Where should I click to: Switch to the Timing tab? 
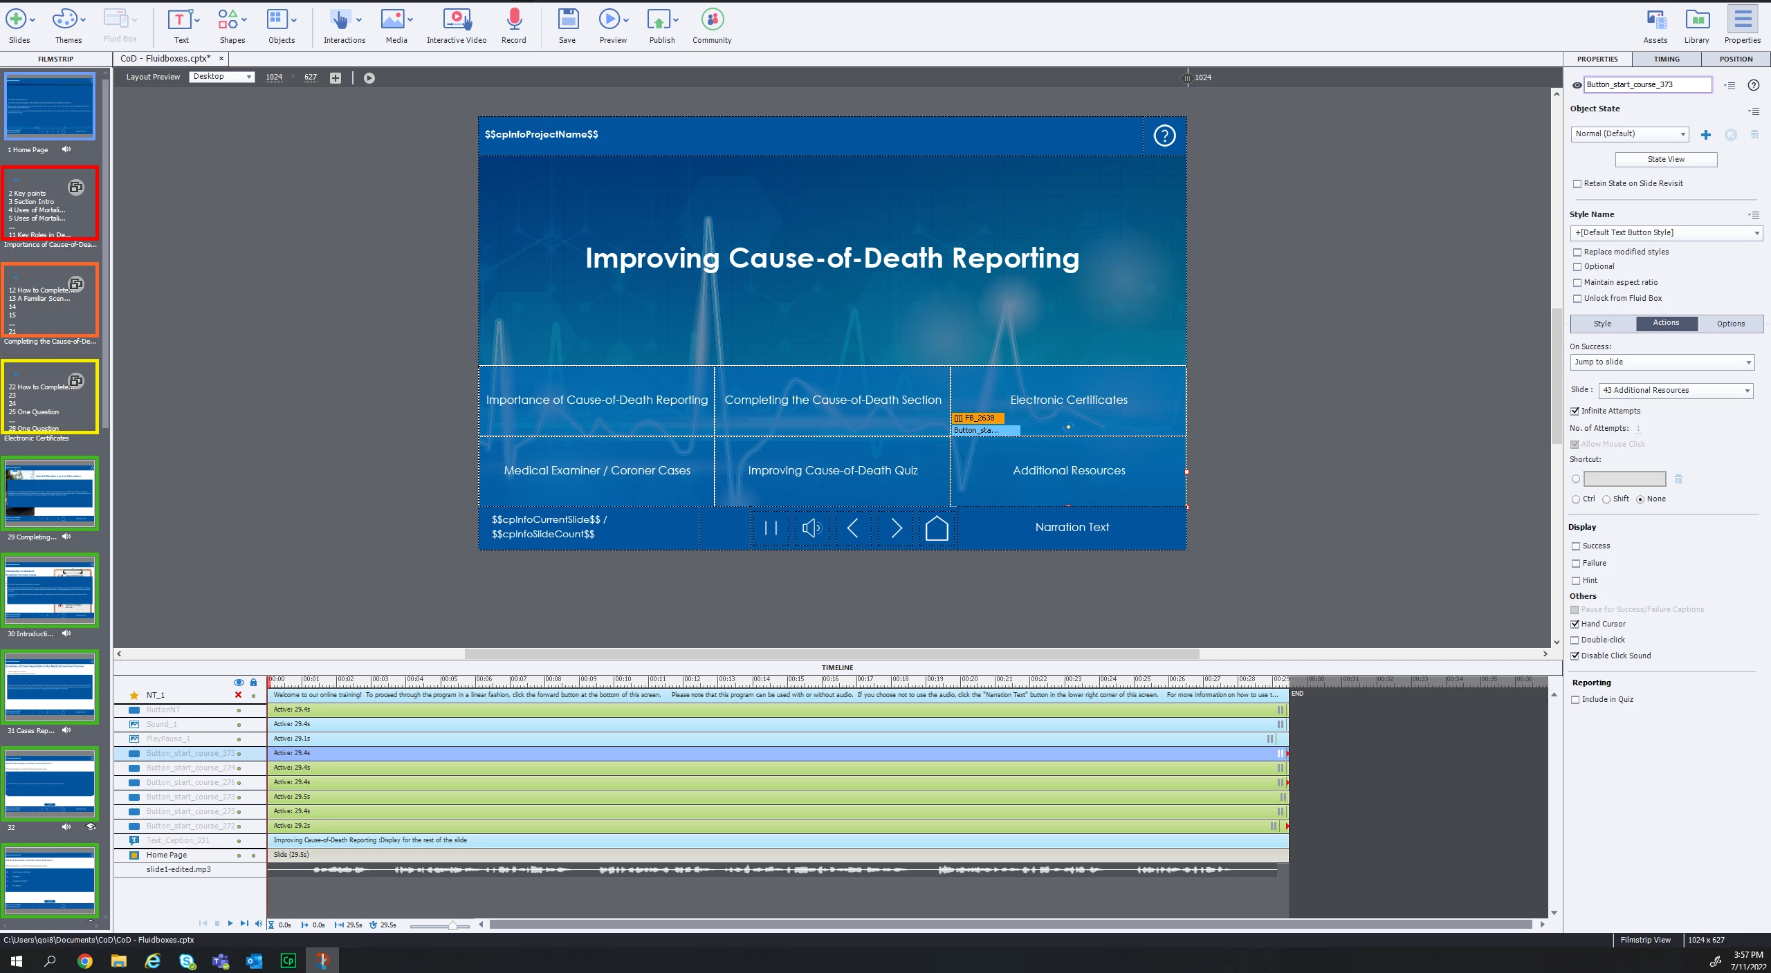(x=1667, y=59)
